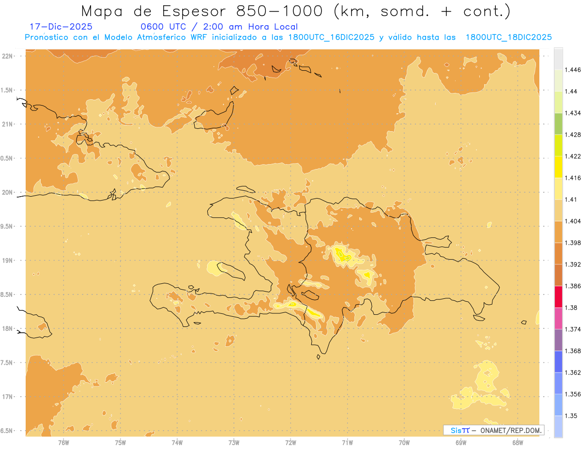Click the '72W' longitude label
Image resolution: width=581 pixels, height=449 pixels.
point(290,442)
